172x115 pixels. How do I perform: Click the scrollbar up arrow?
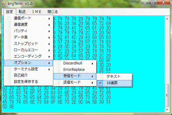click(167, 19)
